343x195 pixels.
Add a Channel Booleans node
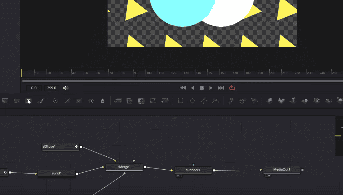pos(129,101)
